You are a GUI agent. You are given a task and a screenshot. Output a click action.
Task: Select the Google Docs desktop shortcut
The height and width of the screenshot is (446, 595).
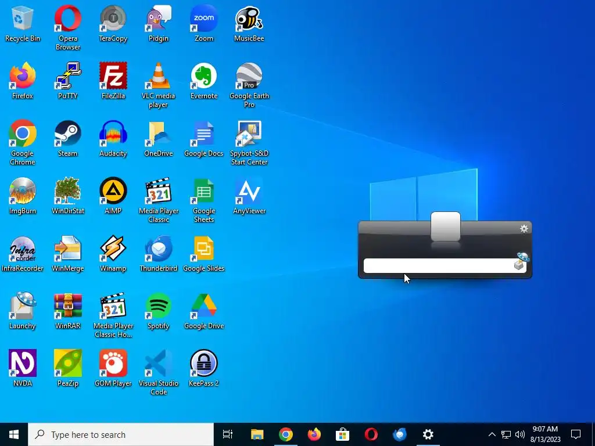[204, 138]
